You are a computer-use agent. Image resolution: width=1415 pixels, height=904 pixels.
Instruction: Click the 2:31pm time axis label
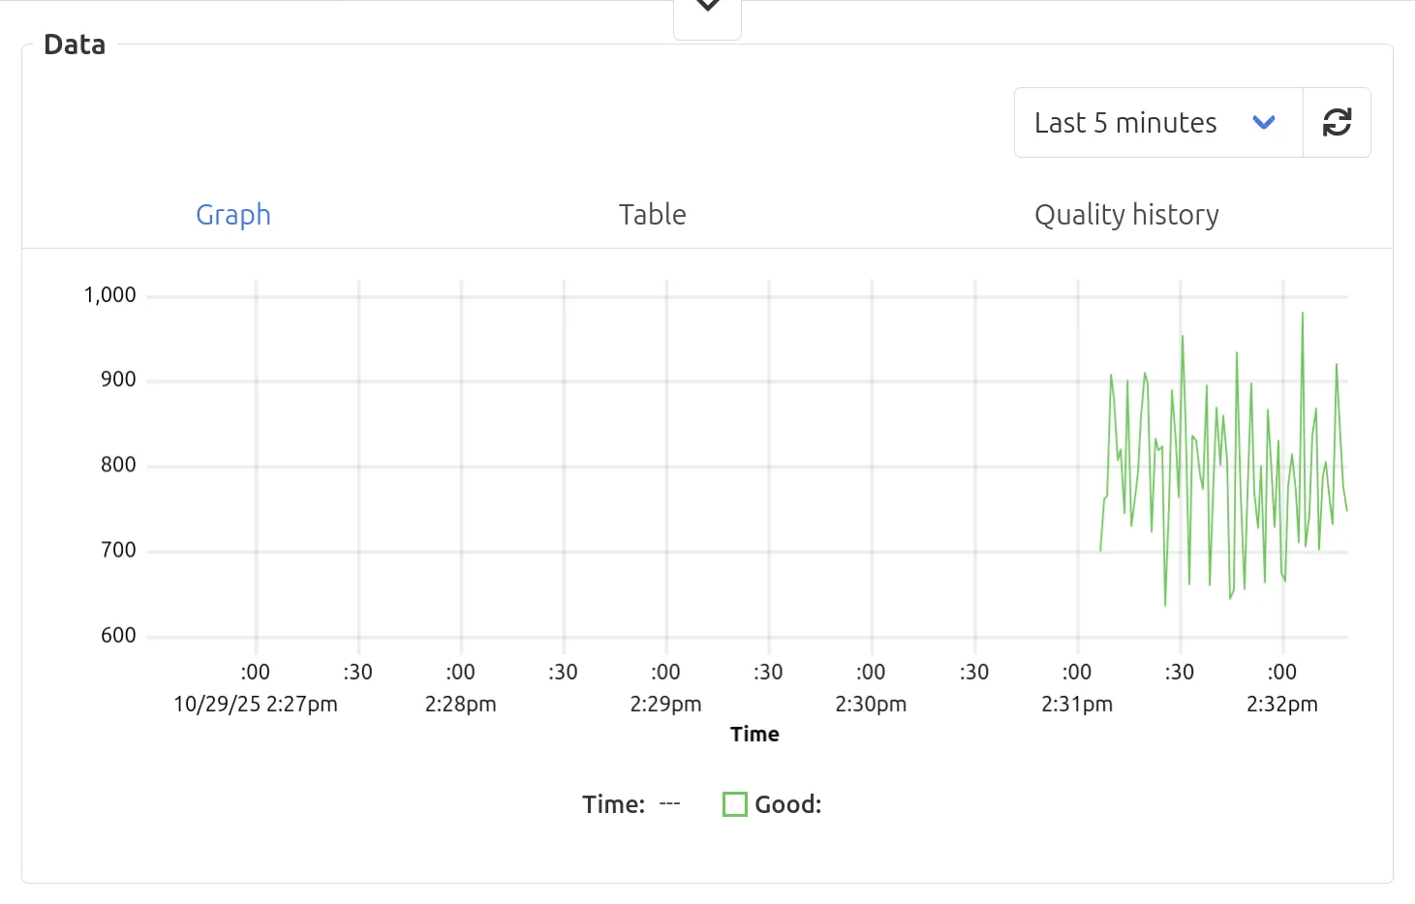(1077, 704)
